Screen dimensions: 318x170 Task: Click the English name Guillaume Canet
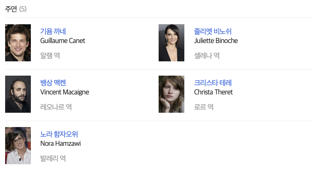coord(62,41)
